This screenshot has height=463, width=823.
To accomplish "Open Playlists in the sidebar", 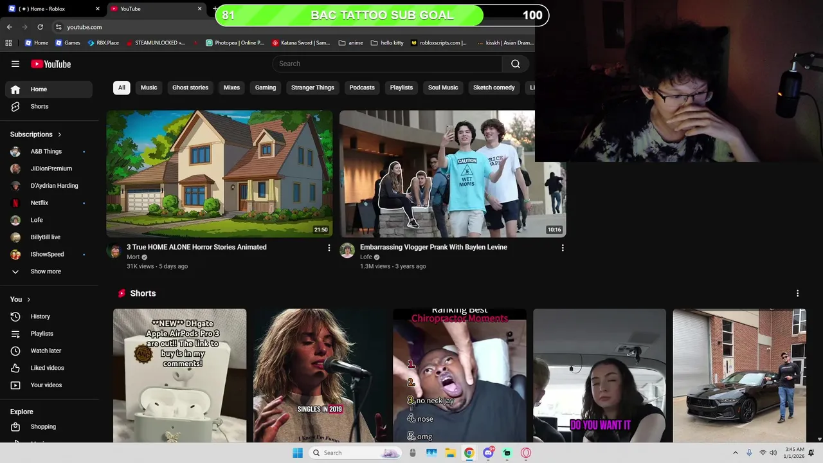I will (49, 334).
